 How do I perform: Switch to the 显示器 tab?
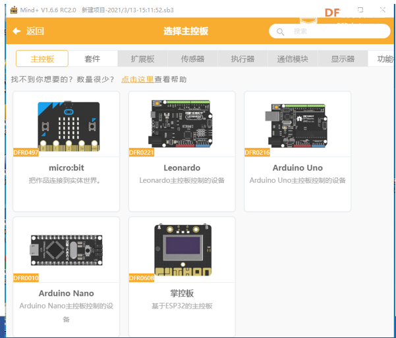pyautogui.click(x=343, y=59)
